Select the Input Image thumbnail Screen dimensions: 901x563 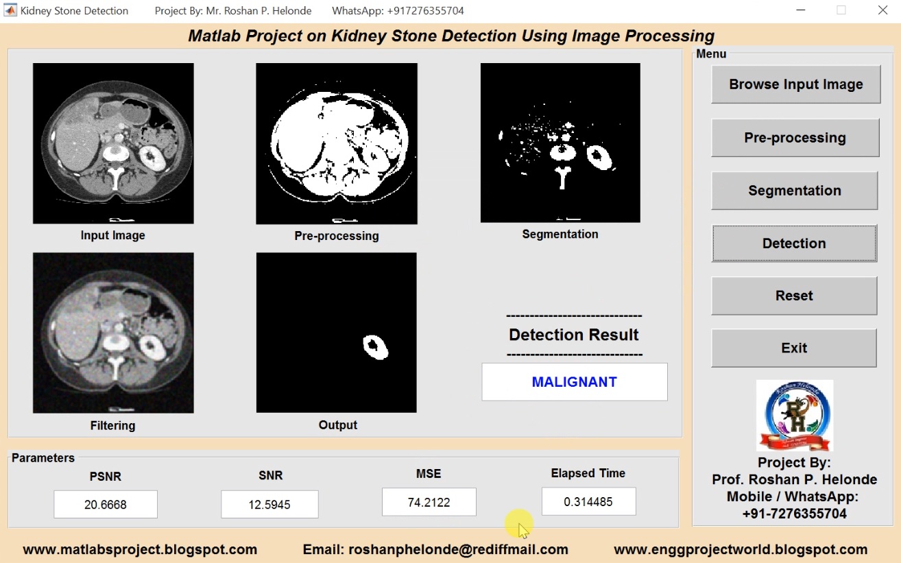click(x=113, y=143)
